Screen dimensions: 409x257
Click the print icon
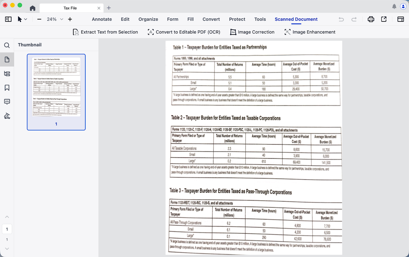[371, 19]
